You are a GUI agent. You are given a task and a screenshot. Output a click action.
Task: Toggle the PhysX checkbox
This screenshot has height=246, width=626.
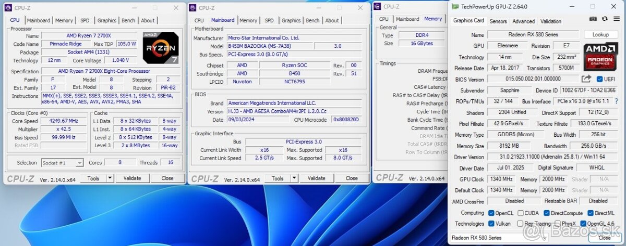pyautogui.click(x=557, y=224)
